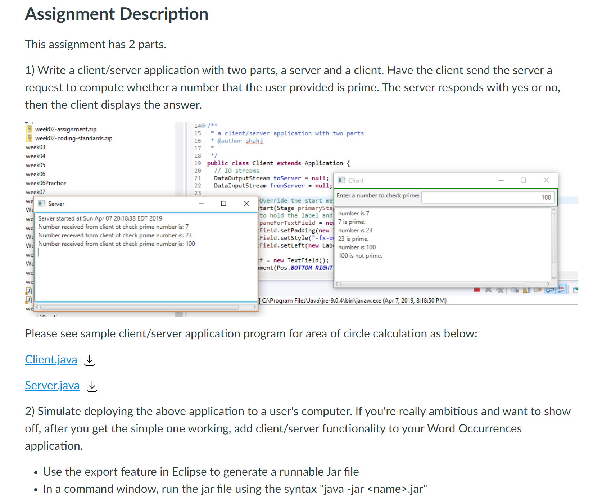Image resolution: width=593 pixels, height=504 pixels.
Task: Toggle Show Console When Standard Output Changes
Action: 550,290
